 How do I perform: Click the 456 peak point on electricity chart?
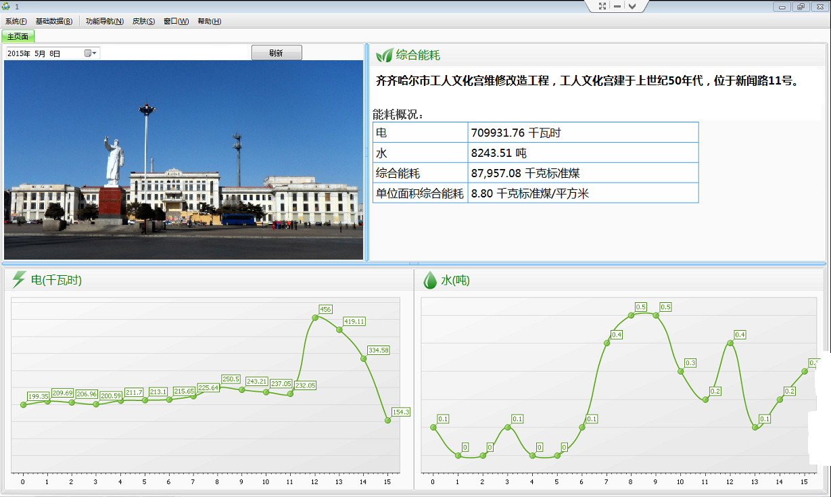coord(314,316)
